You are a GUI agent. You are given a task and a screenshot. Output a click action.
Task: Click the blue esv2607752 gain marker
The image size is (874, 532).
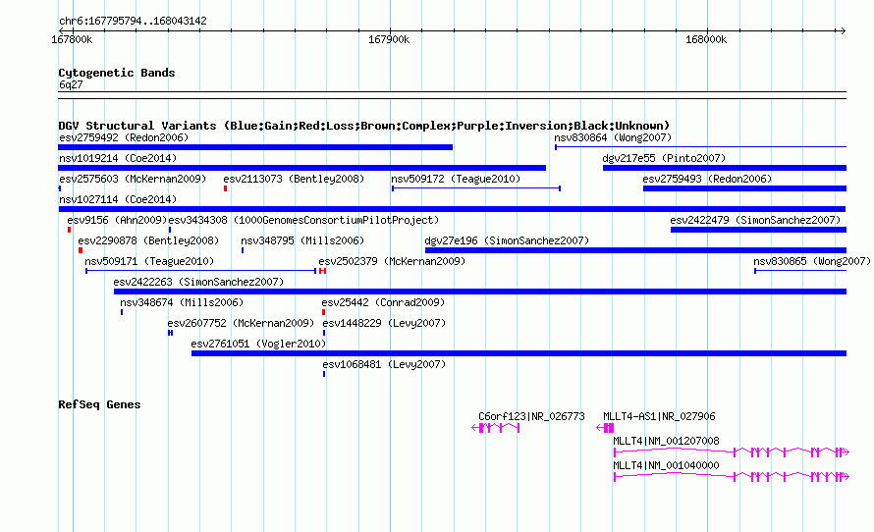[x=171, y=333]
